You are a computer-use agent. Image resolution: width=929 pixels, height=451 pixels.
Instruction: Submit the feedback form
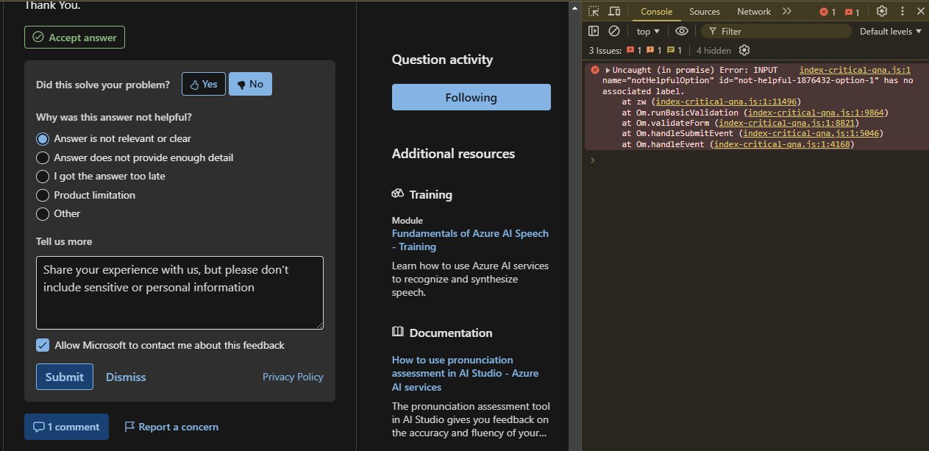(x=65, y=377)
